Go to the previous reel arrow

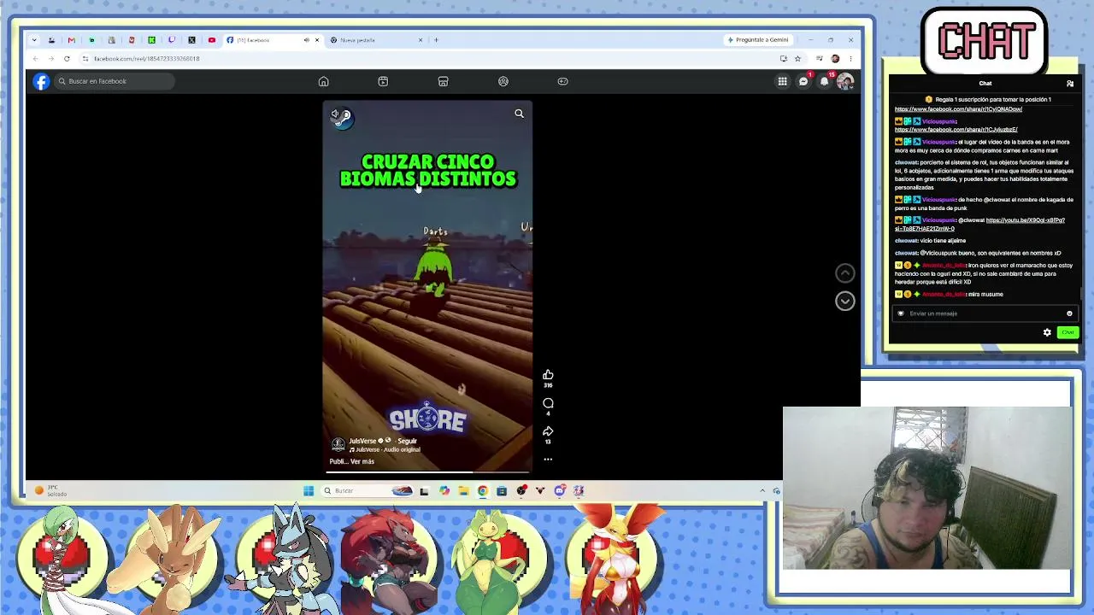click(x=844, y=273)
